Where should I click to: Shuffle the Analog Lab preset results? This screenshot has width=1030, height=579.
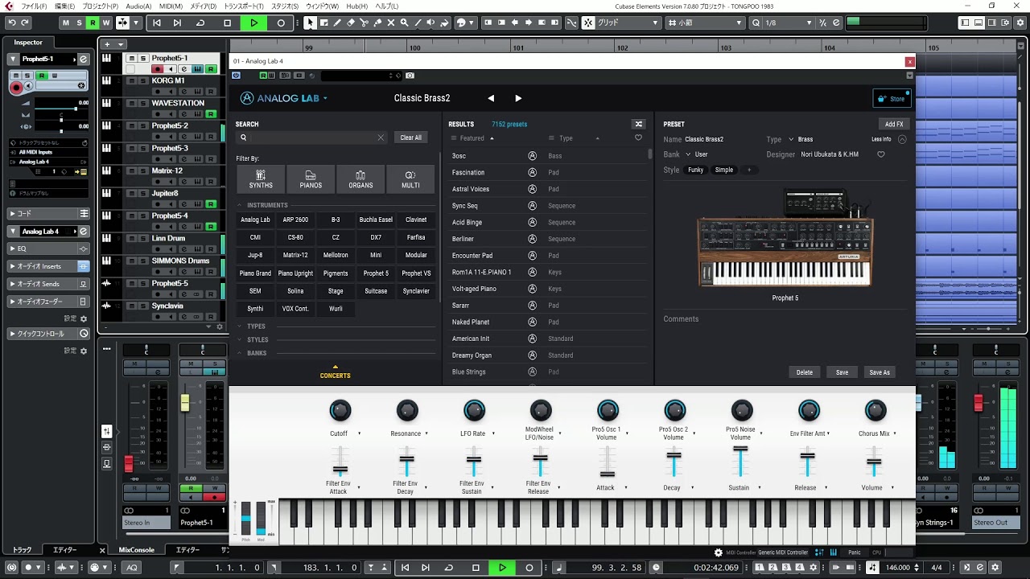click(639, 124)
